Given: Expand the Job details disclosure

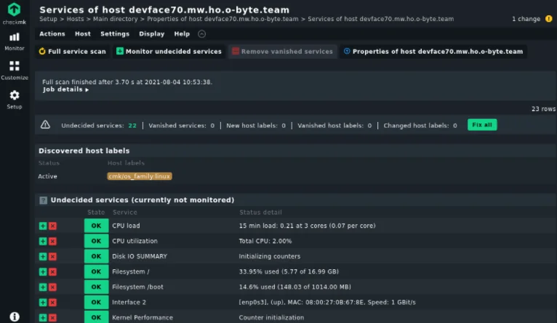Looking at the screenshot, I should (65, 90).
